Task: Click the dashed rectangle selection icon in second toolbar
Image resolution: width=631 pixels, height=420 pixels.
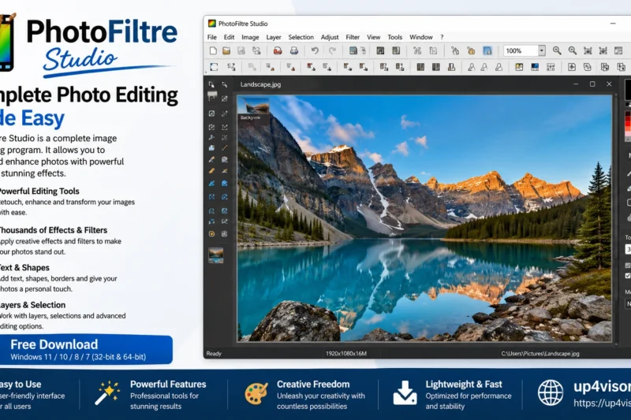Action: click(214, 67)
